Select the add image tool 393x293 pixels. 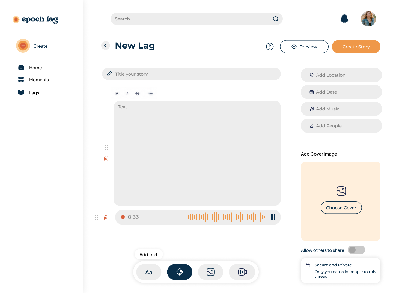(211, 272)
